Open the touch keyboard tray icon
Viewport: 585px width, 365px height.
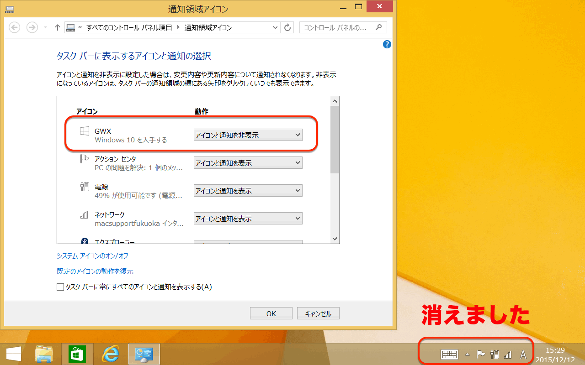[449, 355]
